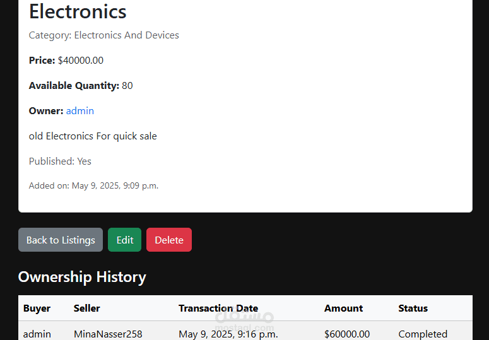The image size is (489, 340).
Task: Click the listing description about quick sale
Action: pyautogui.click(x=93, y=136)
